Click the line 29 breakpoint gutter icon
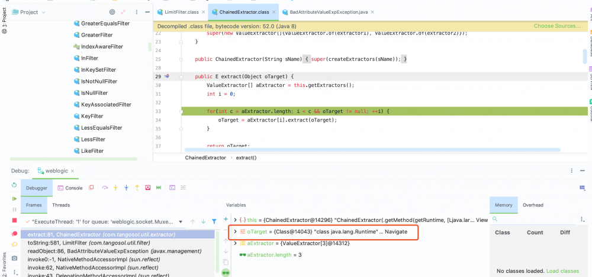The width and height of the screenshot is (592, 277). tap(166, 76)
